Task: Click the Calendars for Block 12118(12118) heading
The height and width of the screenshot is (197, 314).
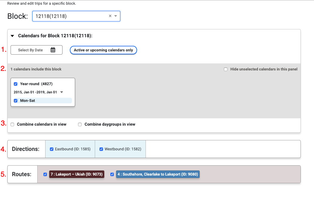Action: (55, 36)
